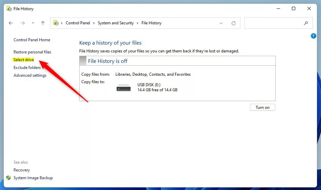The height and width of the screenshot is (190, 321).
Task: Click the Keep a history of your files title
Action: pos(110,43)
